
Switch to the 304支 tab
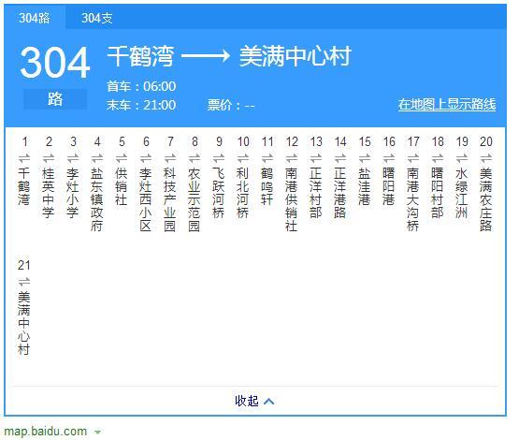click(x=97, y=18)
